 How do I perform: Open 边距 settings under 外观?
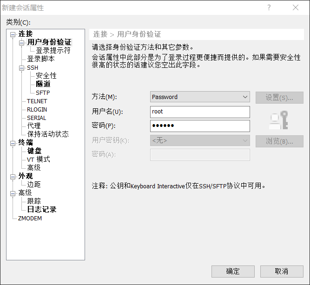point(34,184)
